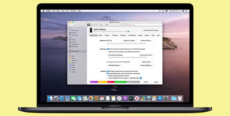
Task: Click Restore iPhone button
Action: 146,40
